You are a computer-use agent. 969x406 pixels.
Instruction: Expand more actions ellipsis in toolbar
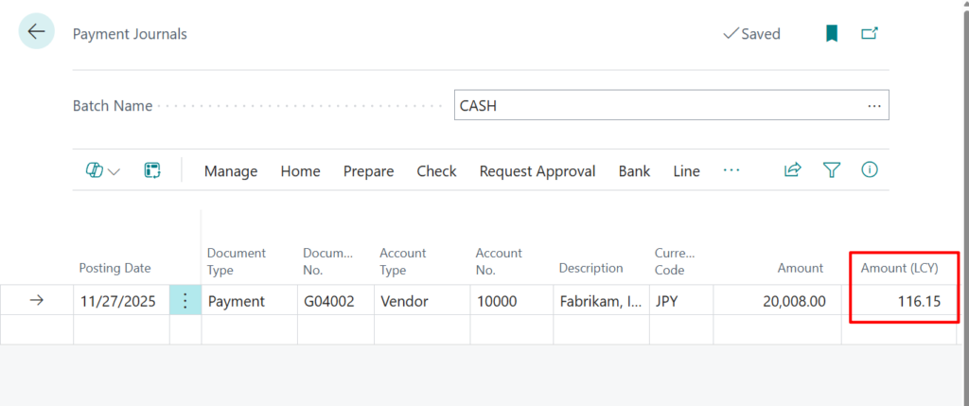click(731, 170)
